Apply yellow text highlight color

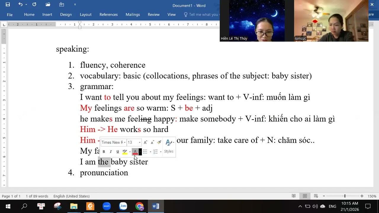click(125, 152)
